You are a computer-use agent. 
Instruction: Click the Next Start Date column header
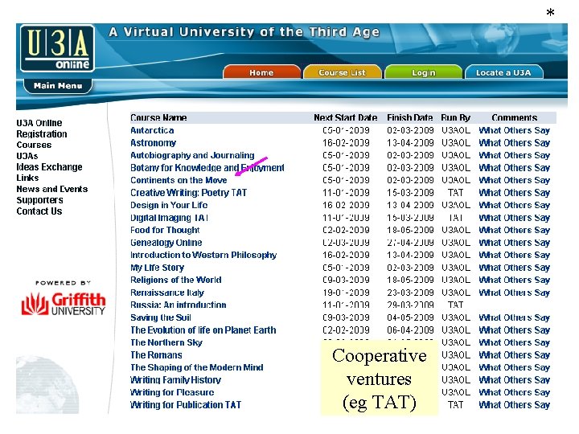coord(346,117)
